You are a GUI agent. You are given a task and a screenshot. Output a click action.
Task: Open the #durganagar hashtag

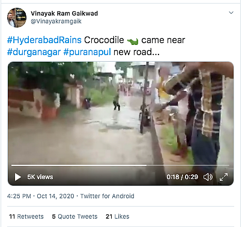34,52
